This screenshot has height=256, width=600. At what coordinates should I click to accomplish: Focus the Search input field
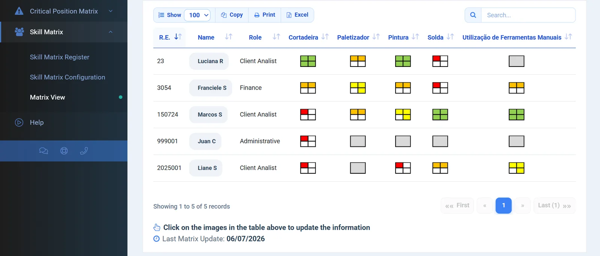(x=528, y=15)
